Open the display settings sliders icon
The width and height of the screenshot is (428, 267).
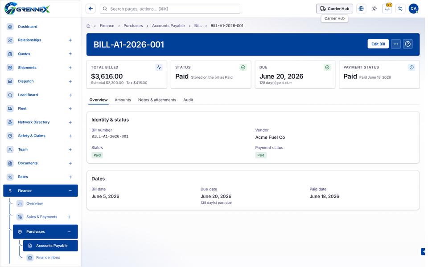tap(400, 9)
